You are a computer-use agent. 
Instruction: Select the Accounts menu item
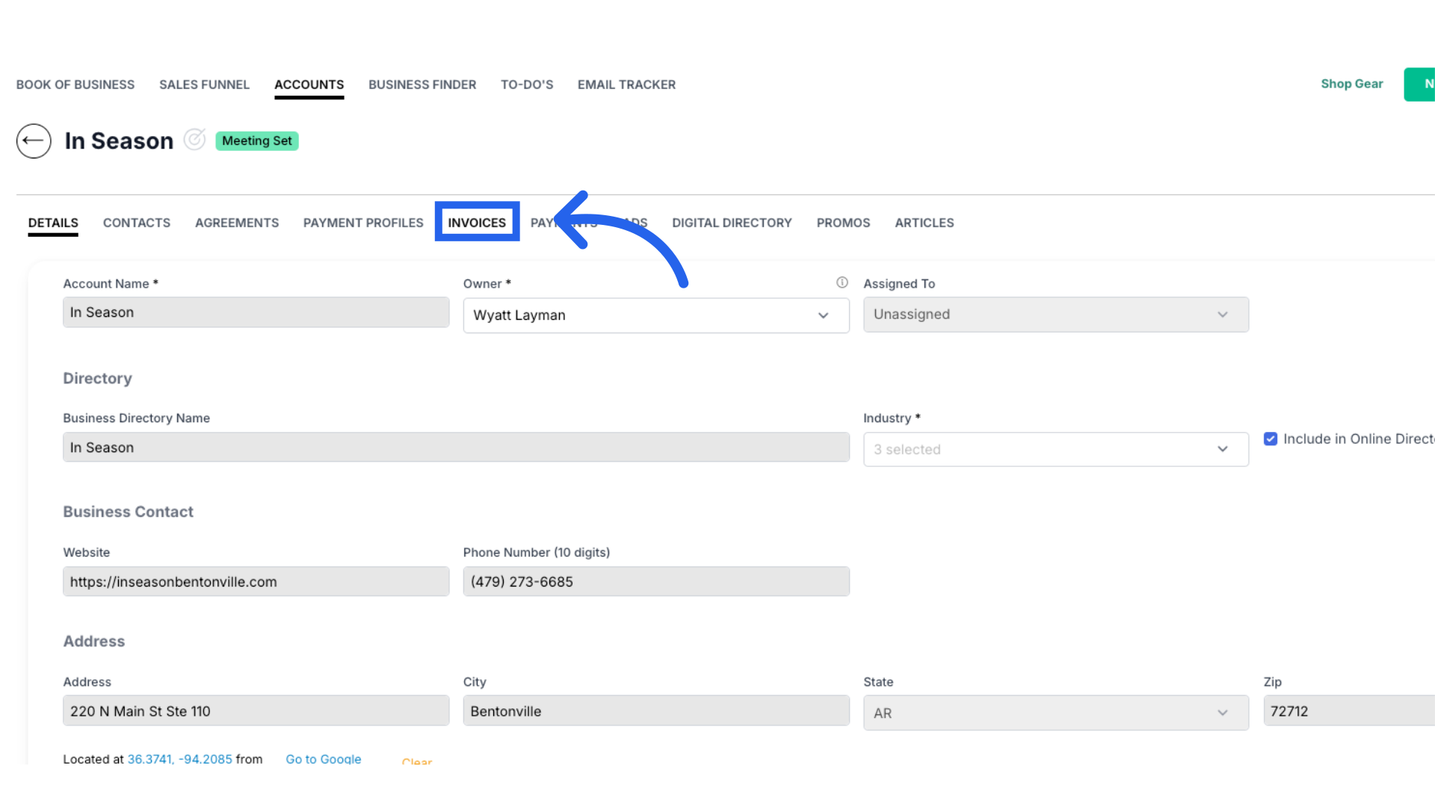(x=309, y=84)
